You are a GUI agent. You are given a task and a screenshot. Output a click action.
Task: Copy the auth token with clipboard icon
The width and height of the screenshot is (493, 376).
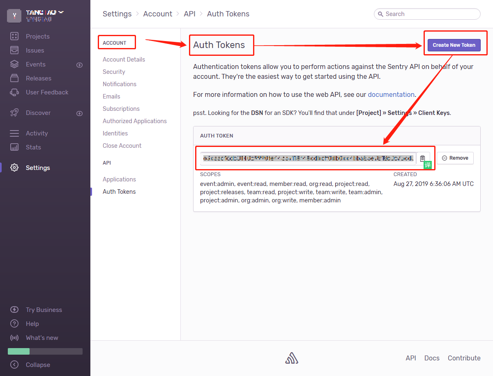coord(422,158)
